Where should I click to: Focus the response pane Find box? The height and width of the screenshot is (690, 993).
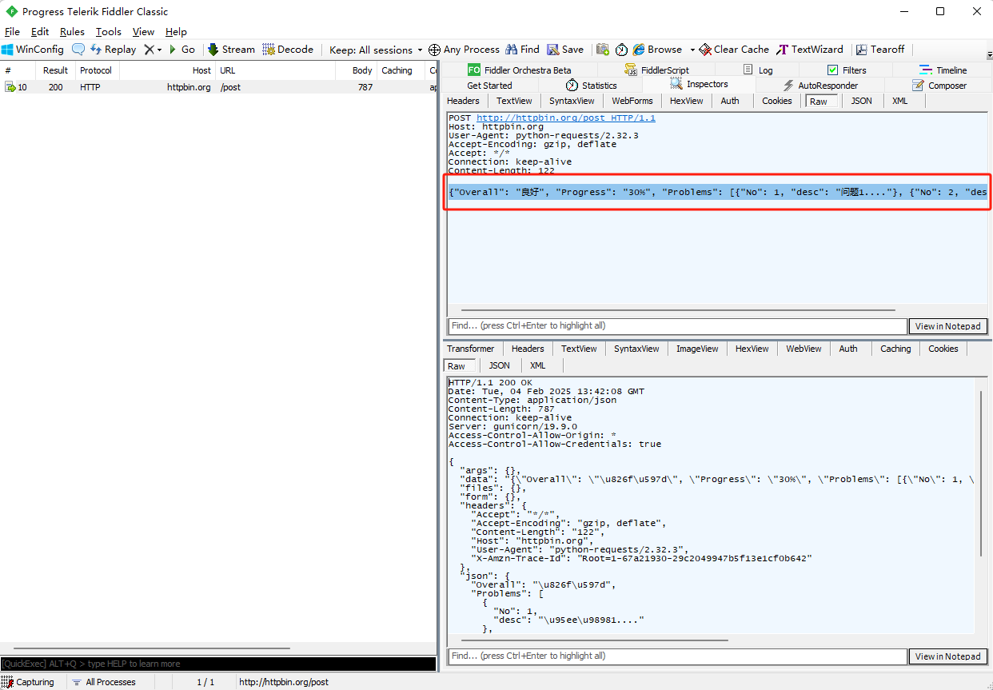pyautogui.click(x=677, y=656)
